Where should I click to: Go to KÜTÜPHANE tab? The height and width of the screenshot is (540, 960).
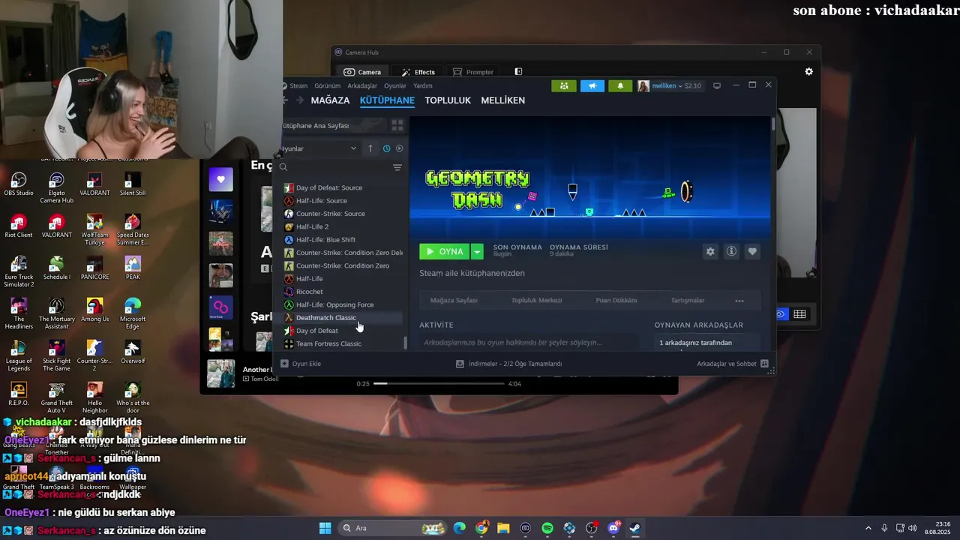387,100
